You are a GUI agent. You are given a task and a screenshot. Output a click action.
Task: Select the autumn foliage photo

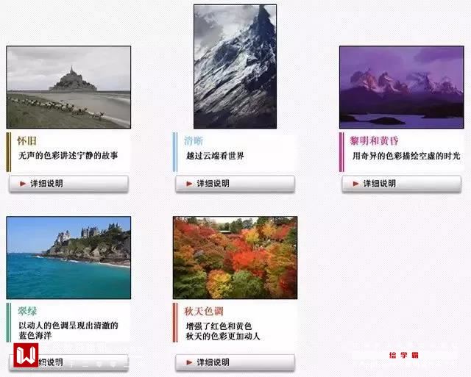coord(235,257)
